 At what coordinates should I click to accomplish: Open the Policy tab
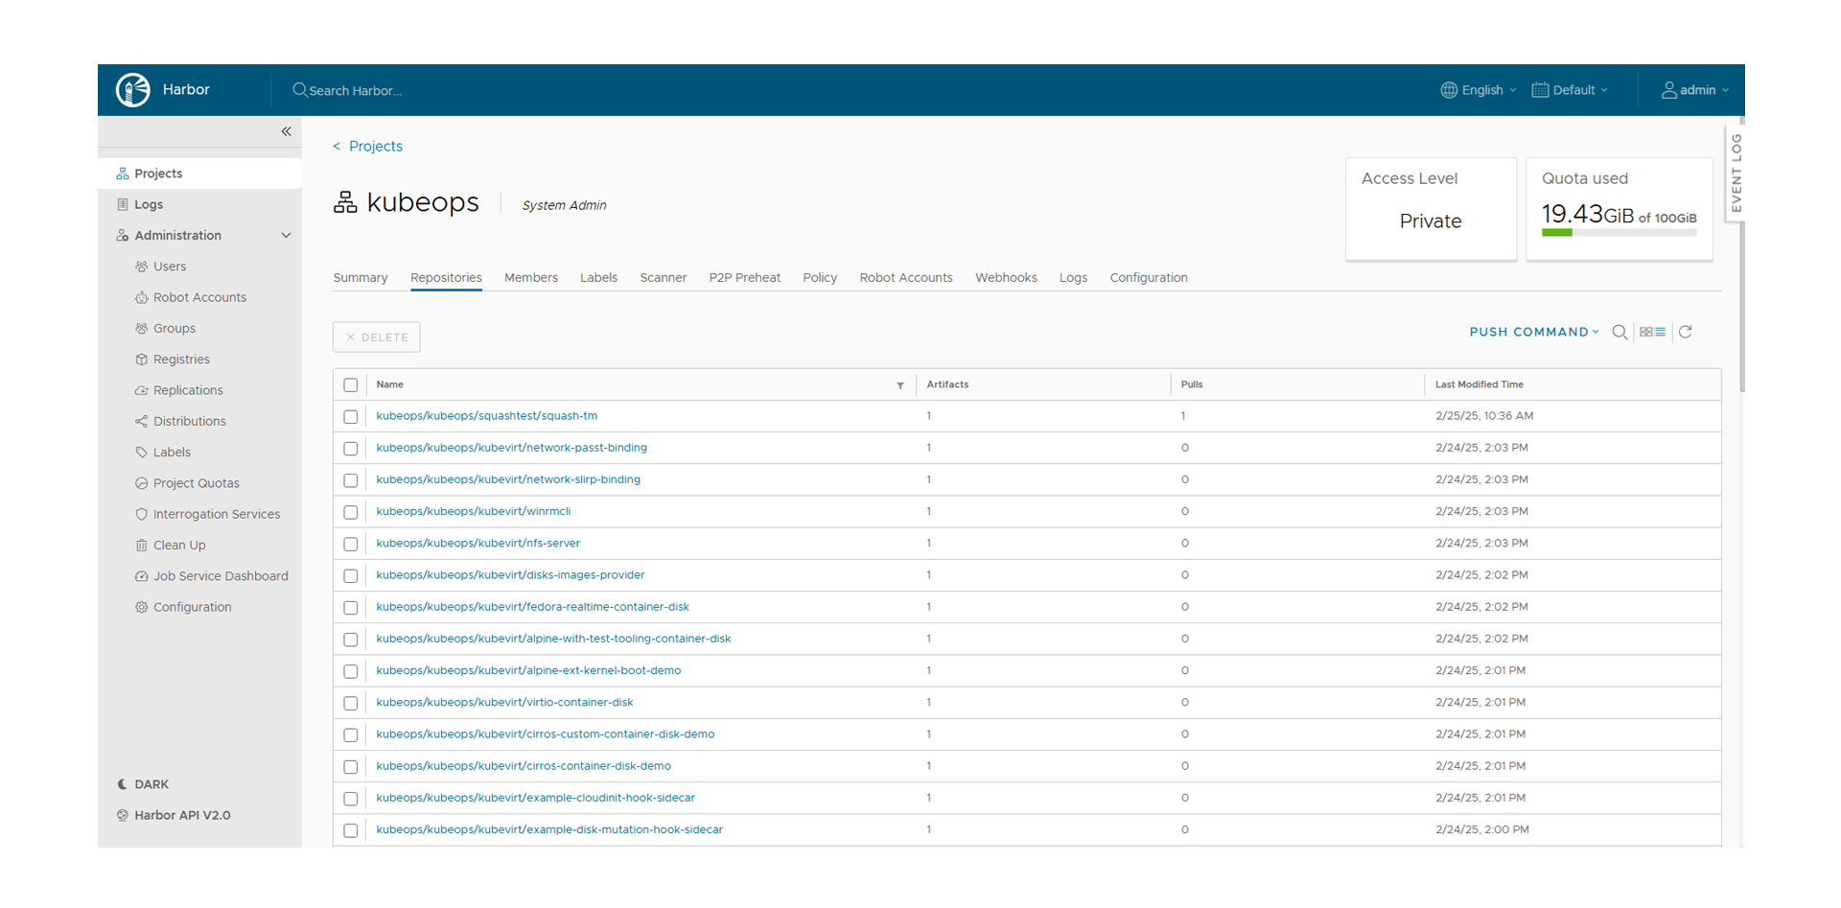(820, 278)
